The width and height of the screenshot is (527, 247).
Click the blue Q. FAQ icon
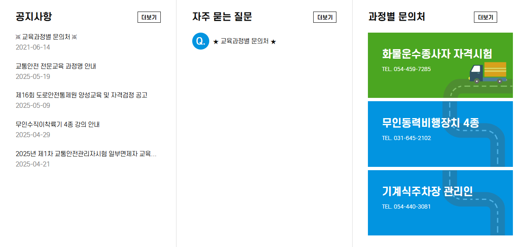201,41
